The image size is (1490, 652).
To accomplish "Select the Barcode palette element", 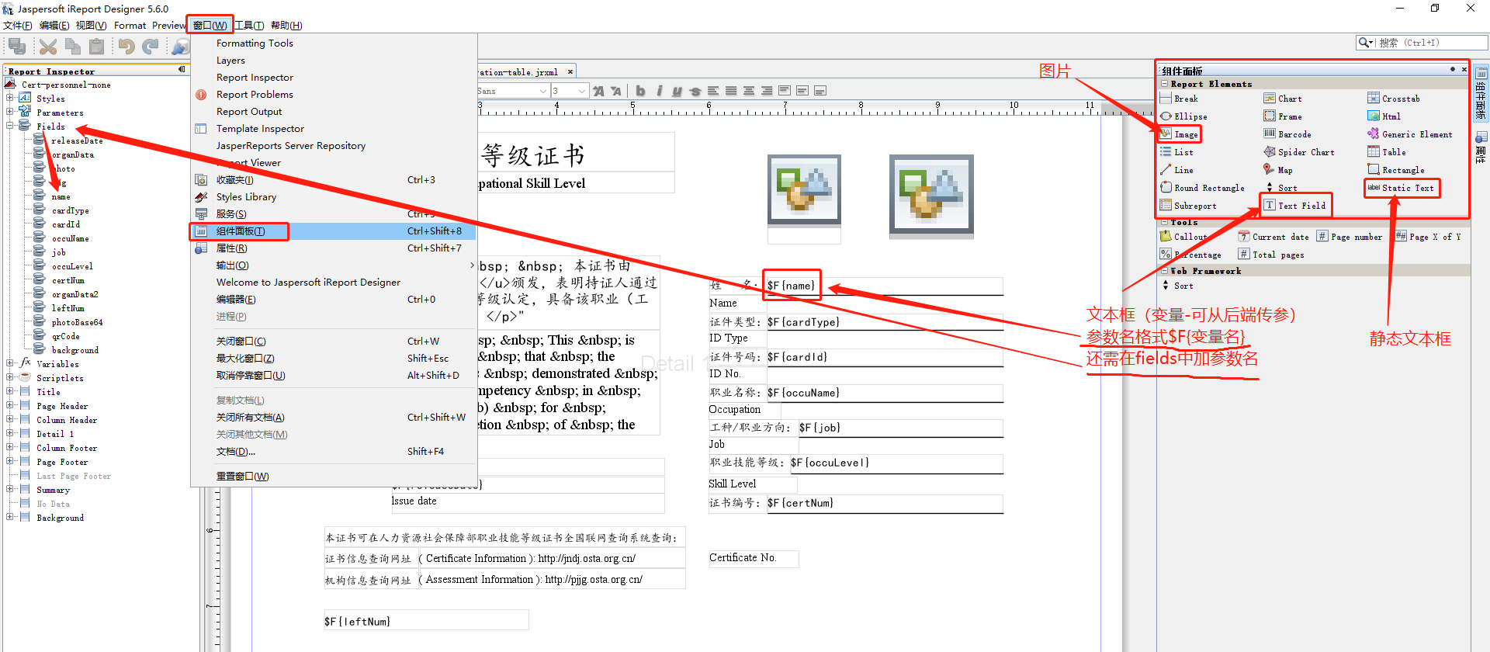I will click(x=1287, y=134).
